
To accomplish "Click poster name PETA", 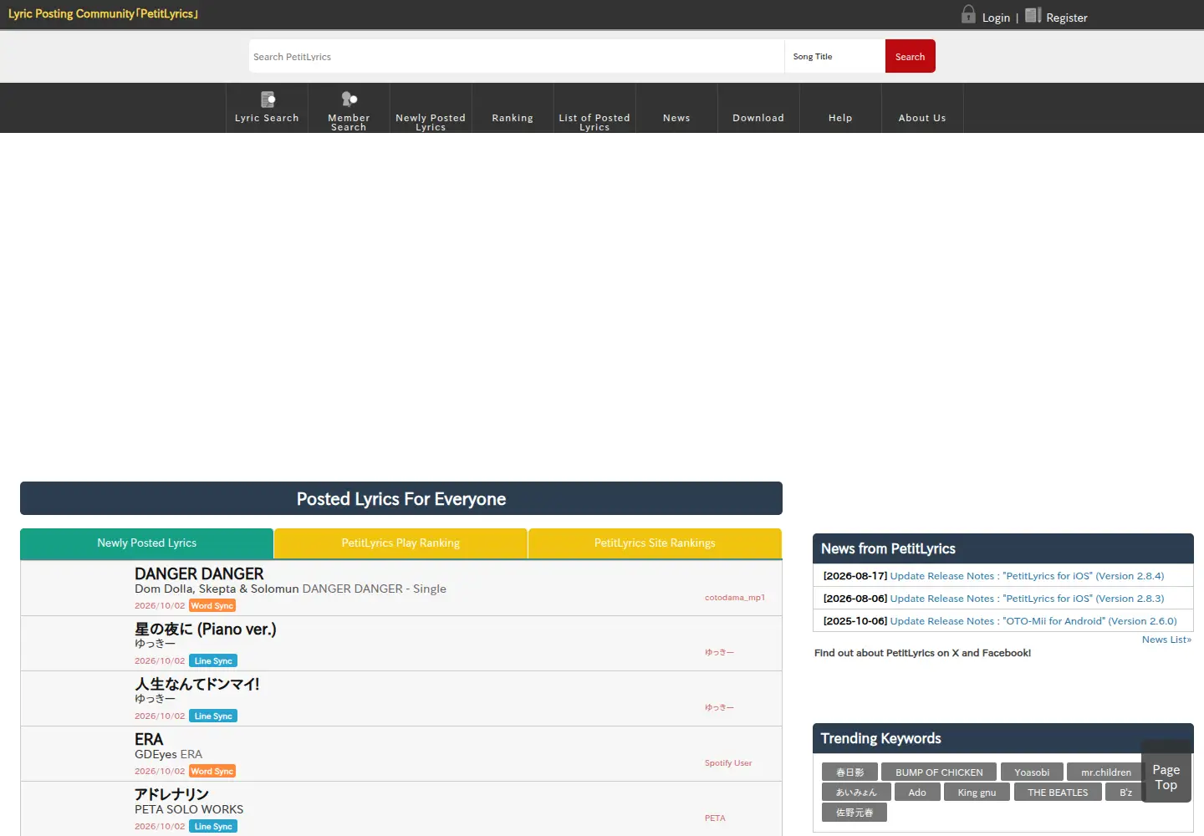I will tap(715, 818).
